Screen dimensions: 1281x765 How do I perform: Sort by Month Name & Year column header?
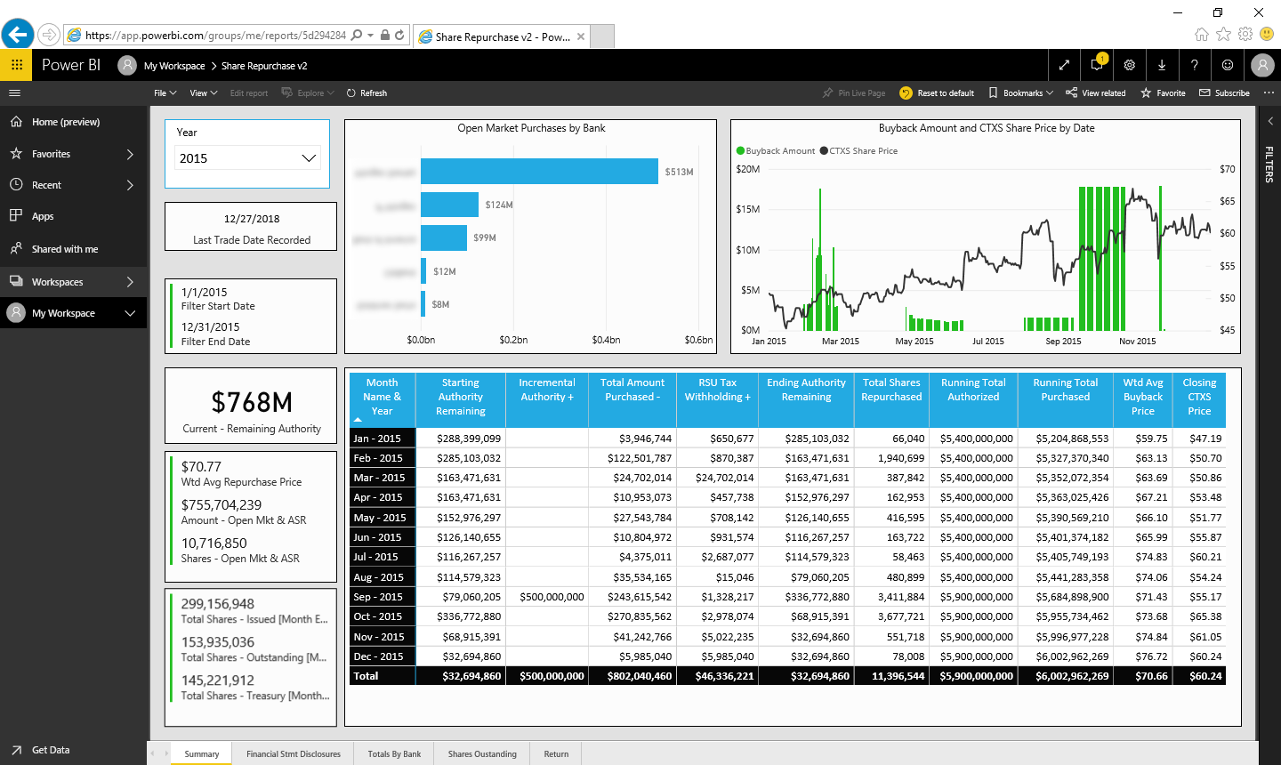383,397
